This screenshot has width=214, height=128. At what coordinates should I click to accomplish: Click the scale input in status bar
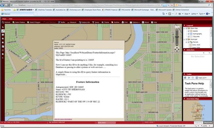(106, 122)
